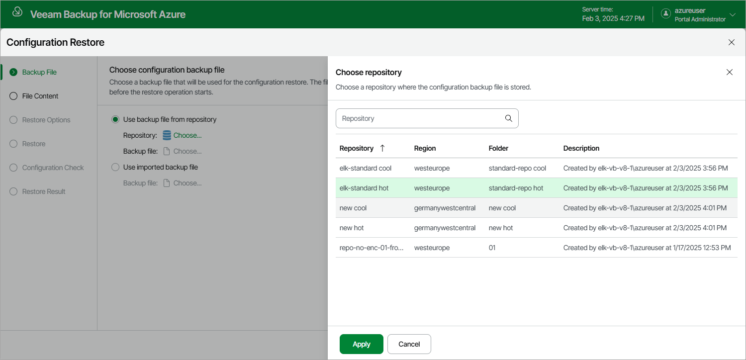Click the Choose... link for Repository
Viewport: 746px width, 360px height.
(x=187, y=135)
